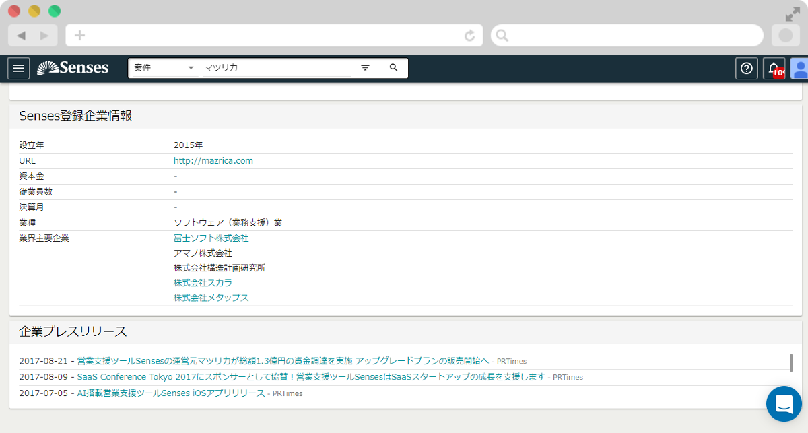808x433 pixels.
Task: Open 株式会社スカラ company link
Action: point(203,283)
